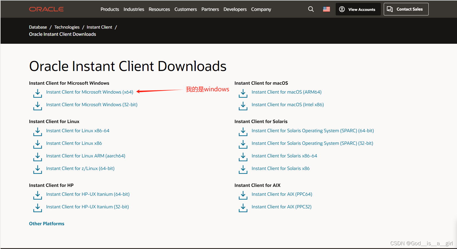457x249 pixels.
Task: Click download icon for HP-UX Itanium (64-bit)
Action: pos(37,195)
